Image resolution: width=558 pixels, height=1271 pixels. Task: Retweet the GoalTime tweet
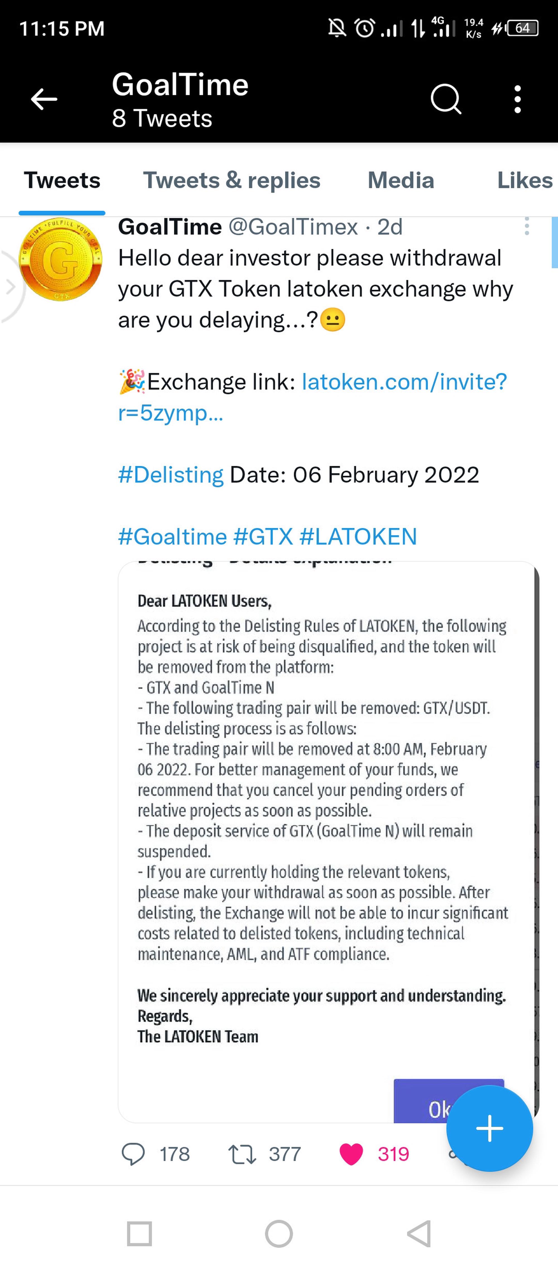(x=242, y=1154)
